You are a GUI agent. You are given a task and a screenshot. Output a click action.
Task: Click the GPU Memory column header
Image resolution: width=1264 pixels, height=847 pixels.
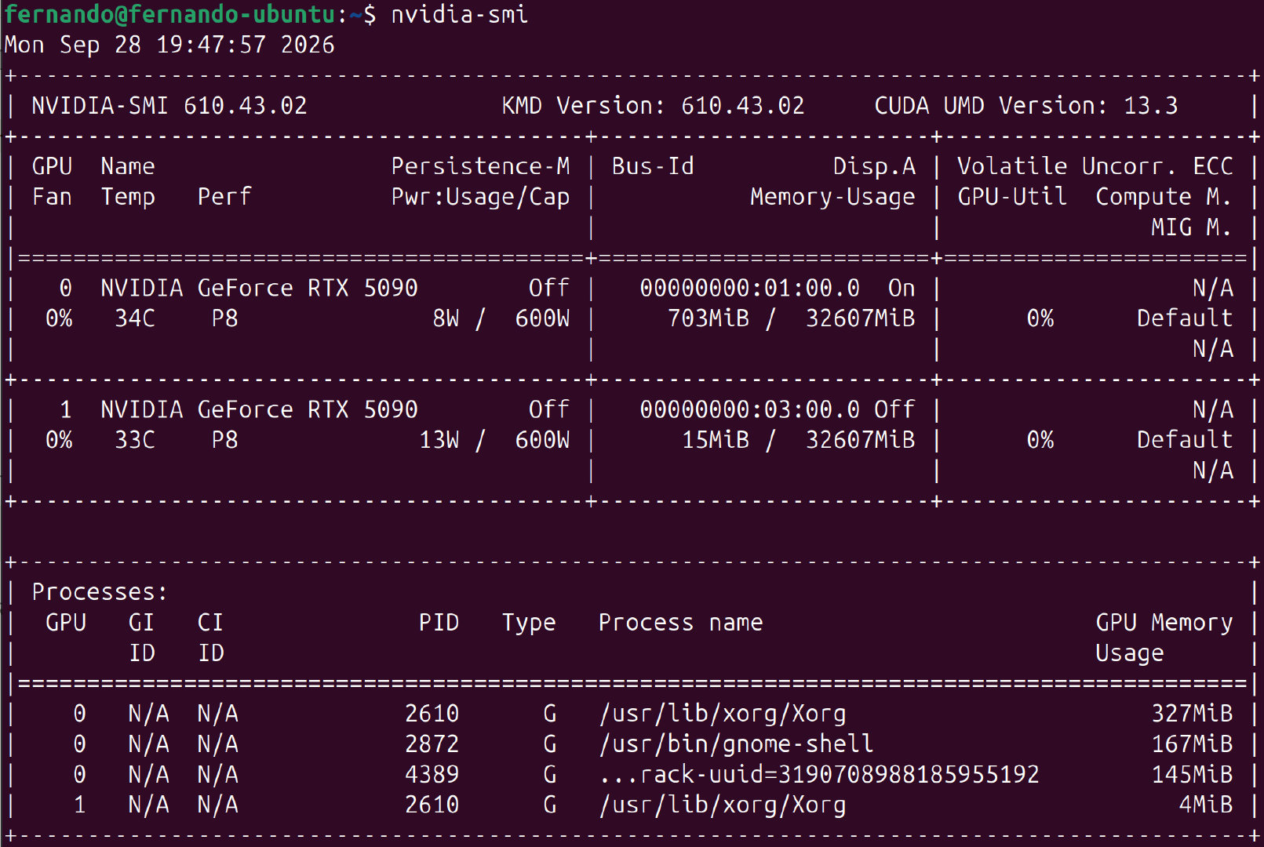1164,623
